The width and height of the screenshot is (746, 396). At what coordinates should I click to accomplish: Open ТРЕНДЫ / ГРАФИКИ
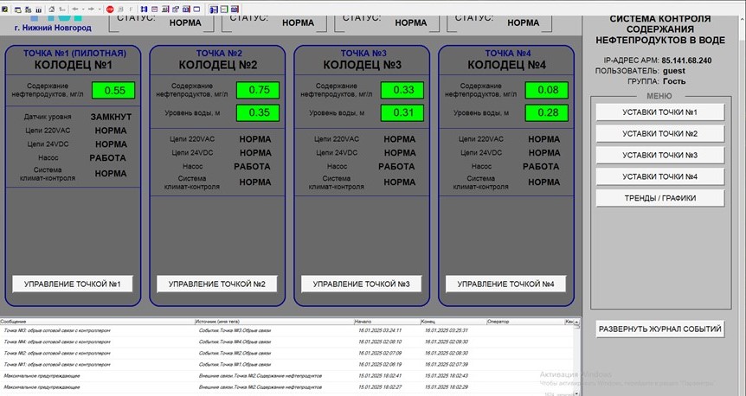659,198
